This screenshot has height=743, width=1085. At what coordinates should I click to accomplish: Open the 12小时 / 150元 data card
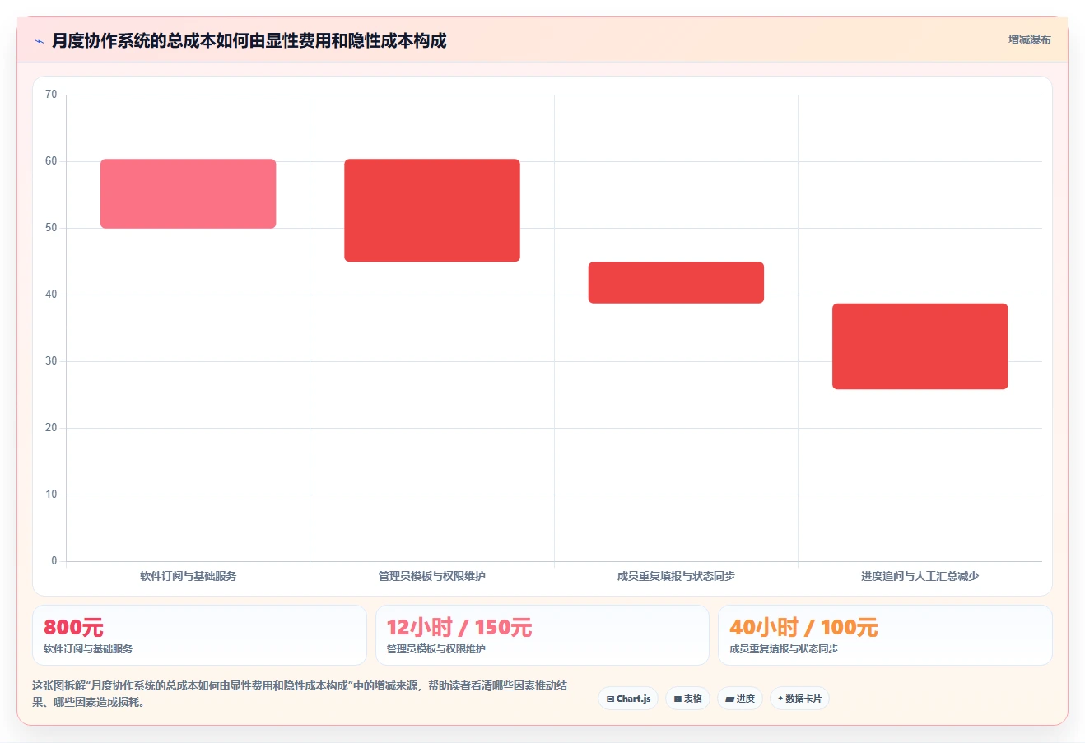click(542, 635)
